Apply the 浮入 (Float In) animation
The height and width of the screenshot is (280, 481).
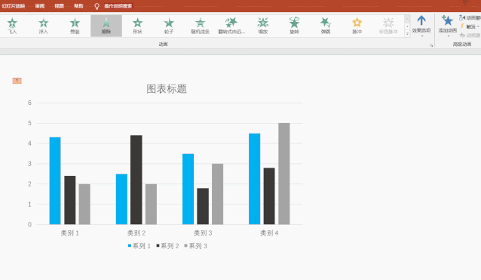[x=44, y=26]
